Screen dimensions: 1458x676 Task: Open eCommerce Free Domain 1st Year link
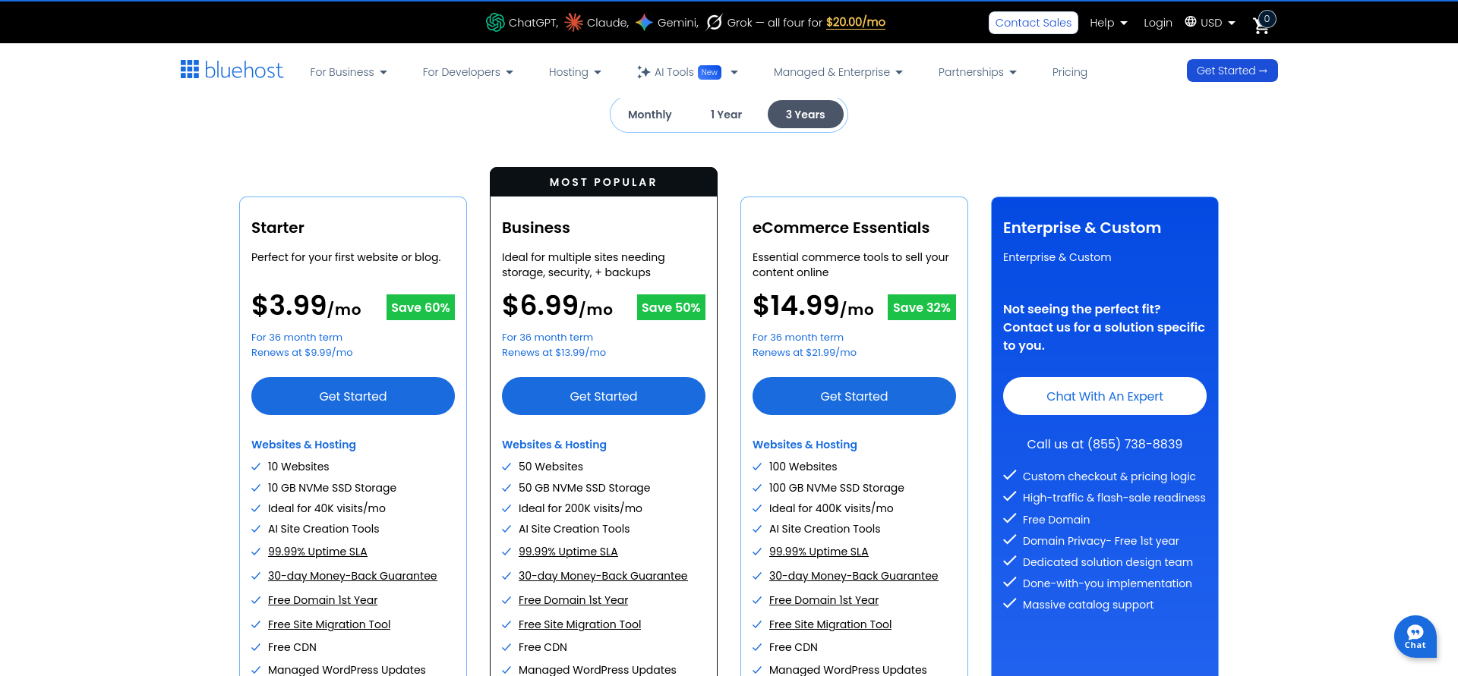824,600
